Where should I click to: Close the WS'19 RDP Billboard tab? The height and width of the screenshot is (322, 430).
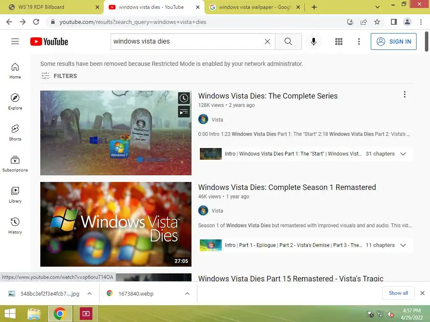97,7
